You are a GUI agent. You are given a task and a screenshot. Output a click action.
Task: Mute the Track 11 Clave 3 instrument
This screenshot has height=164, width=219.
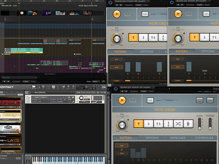click(x=77, y=101)
